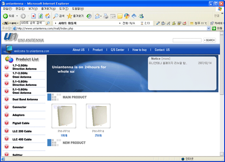Click the site search text box
225x162 pixels.
click(187, 40)
